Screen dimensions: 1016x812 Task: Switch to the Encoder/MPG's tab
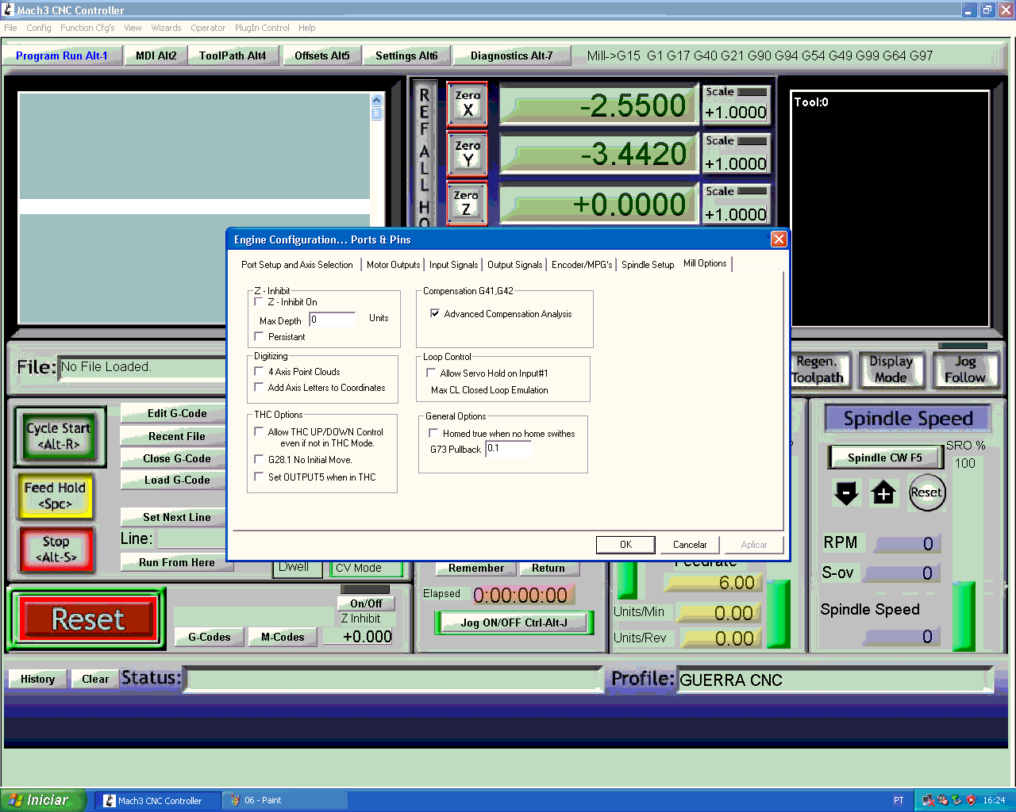(582, 265)
